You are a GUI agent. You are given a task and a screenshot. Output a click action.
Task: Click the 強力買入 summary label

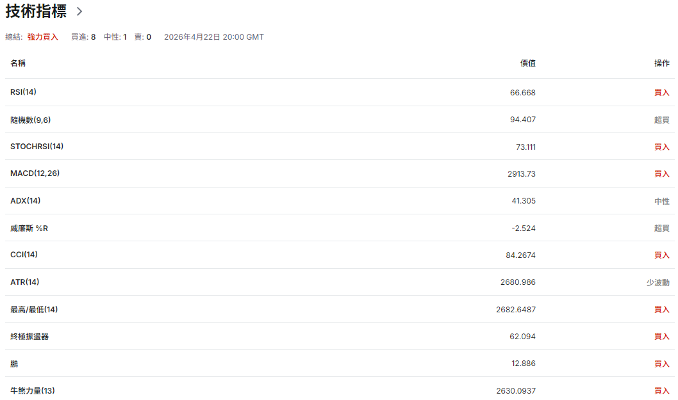pyautogui.click(x=42, y=37)
